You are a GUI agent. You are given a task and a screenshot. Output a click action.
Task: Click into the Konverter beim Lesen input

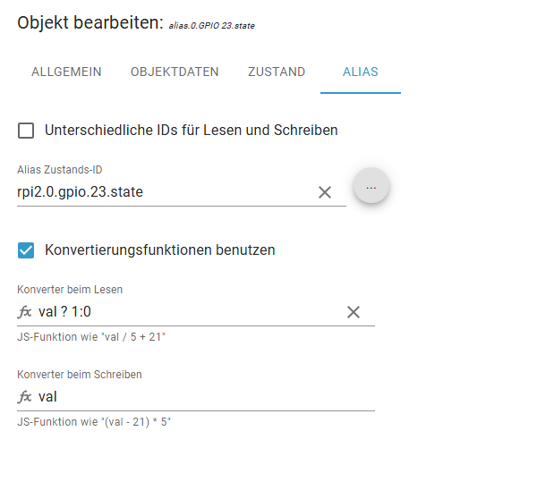(x=188, y=312)
